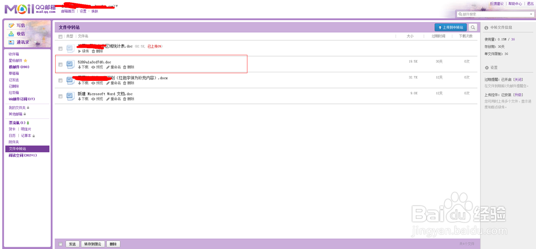This screenshot has width=536, height=249.
Task: Open the 草稿箱 drafts folder
Action: point(14,73)
